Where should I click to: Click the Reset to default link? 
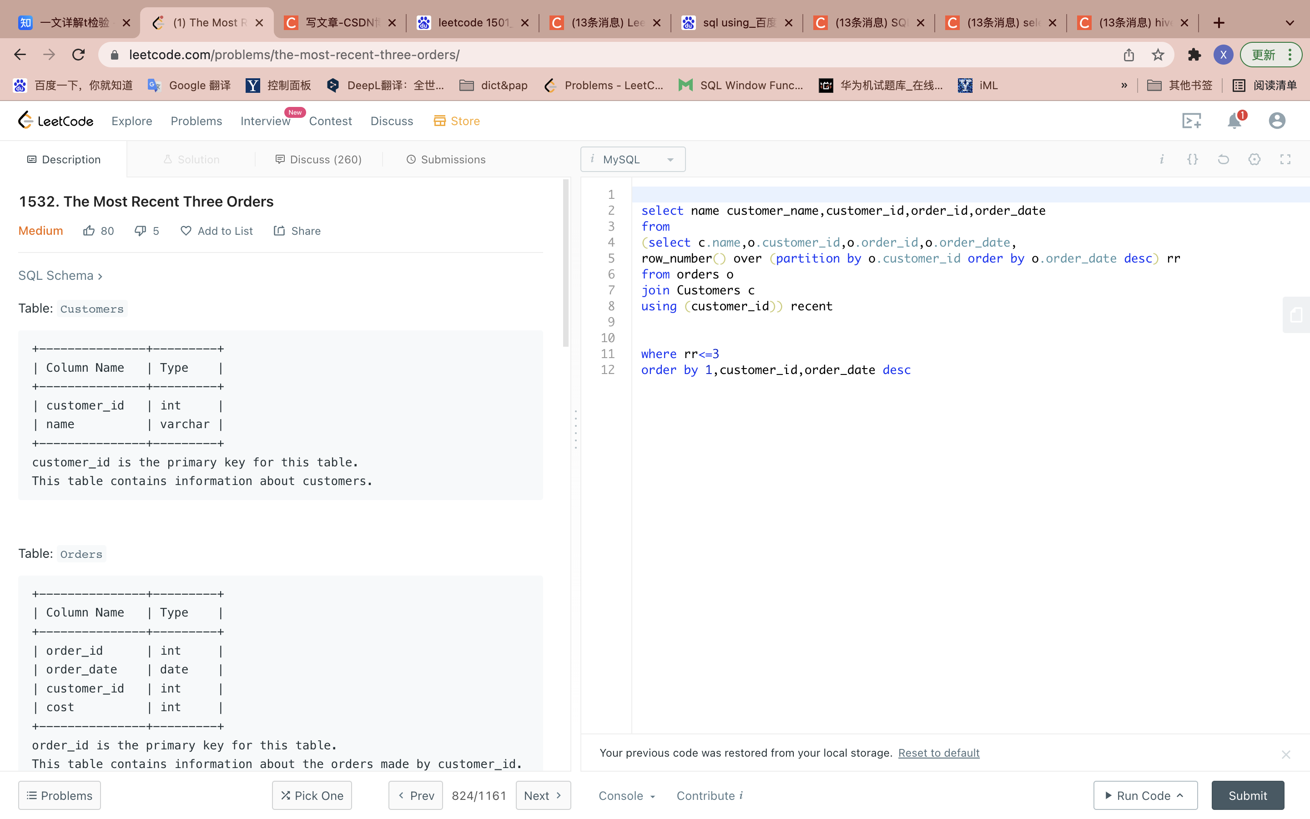(x=938, y=753)
